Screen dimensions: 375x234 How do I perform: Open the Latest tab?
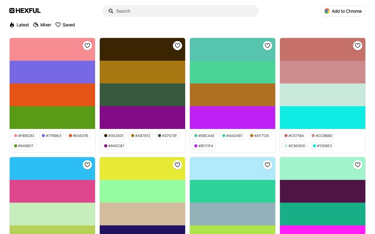19,25
